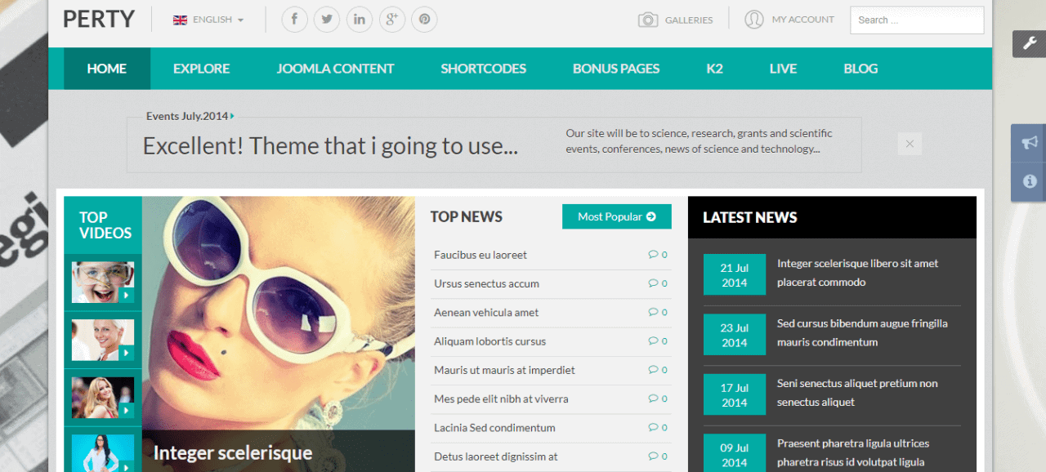Open Aenean vehicula amet article

tap(486, 312)
